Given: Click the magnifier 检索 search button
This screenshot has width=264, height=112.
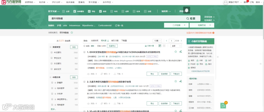Looking at the screenshot, I should (x=191, y=19).
